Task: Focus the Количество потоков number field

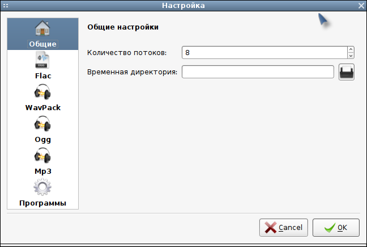Action: 264,53
